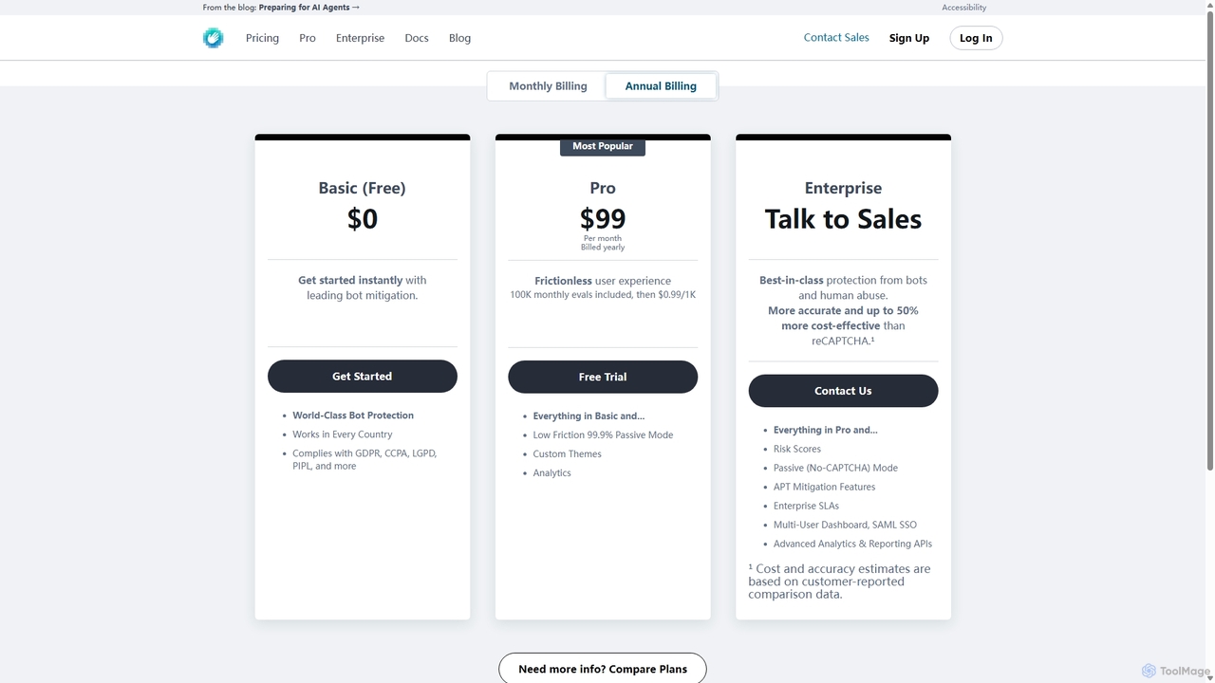Open the Pro nav item
This screenshot has height=683, width=1215.
[x=308, y=38]
